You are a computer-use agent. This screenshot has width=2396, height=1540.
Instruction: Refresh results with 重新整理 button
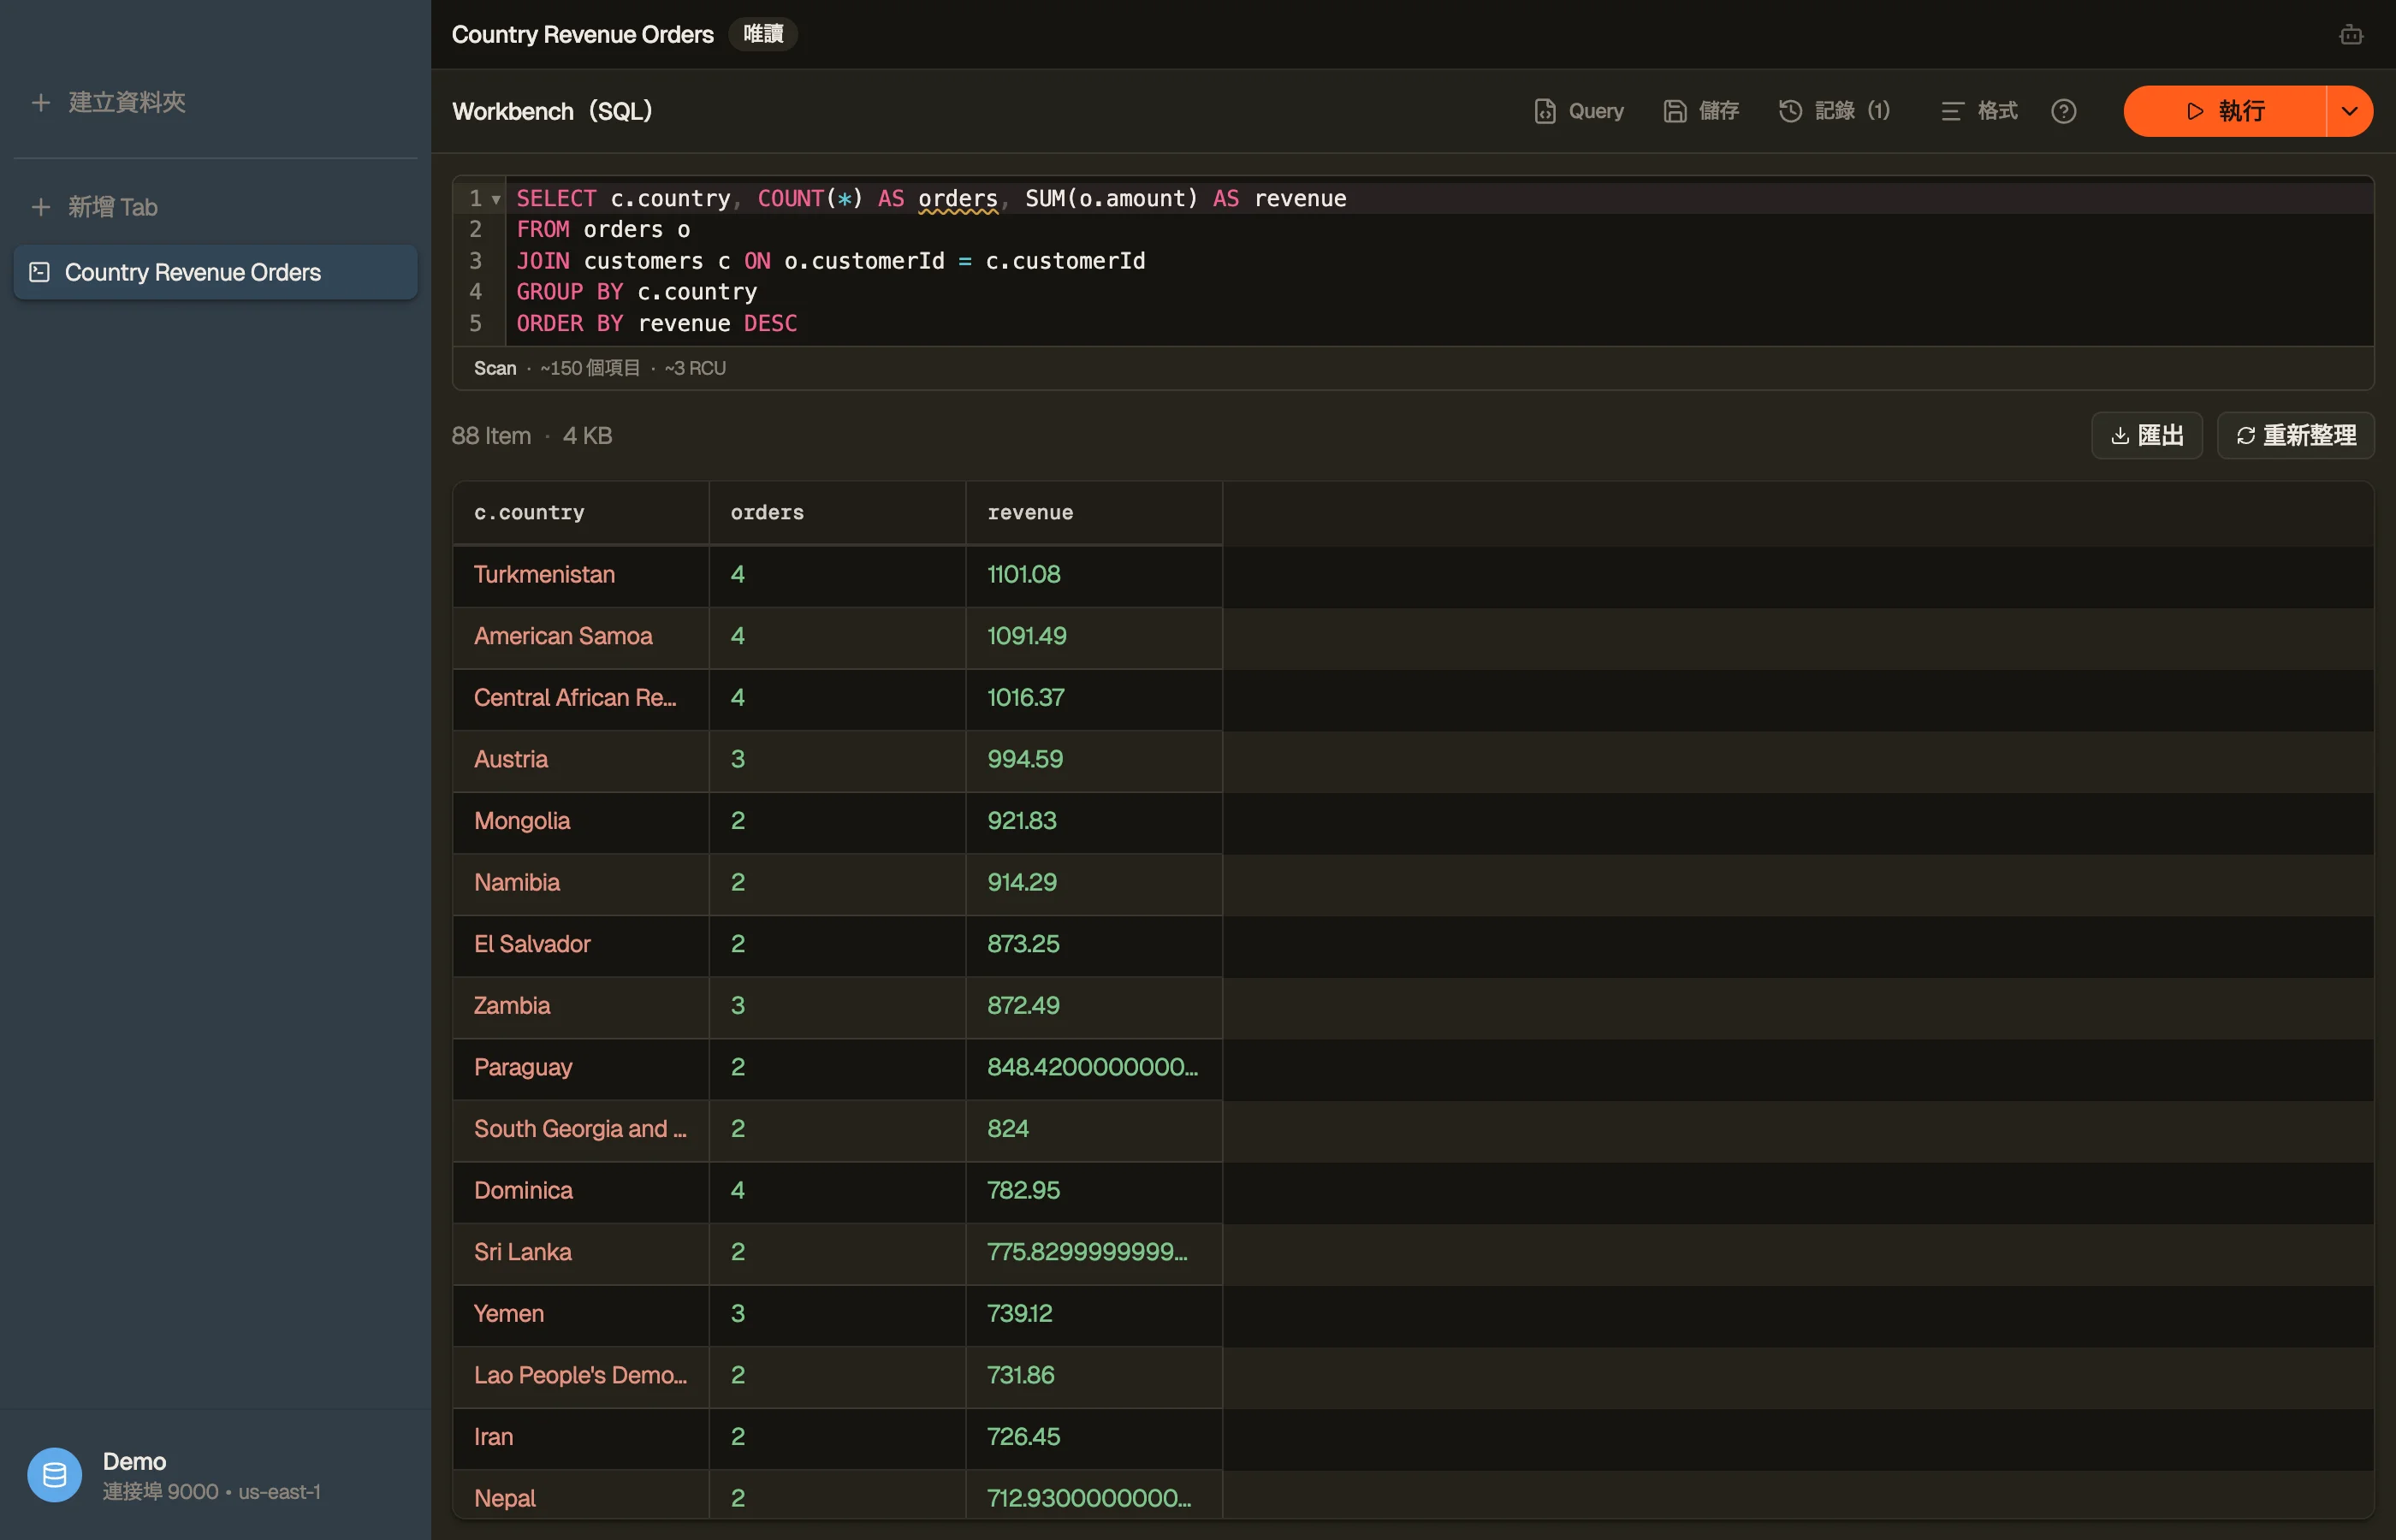pyautogui.click(x=2296, y=435)
